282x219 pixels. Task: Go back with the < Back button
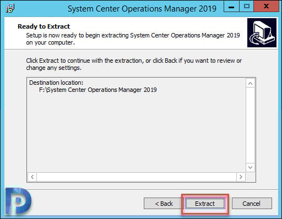pyautogui.click(x=164, y=204)
